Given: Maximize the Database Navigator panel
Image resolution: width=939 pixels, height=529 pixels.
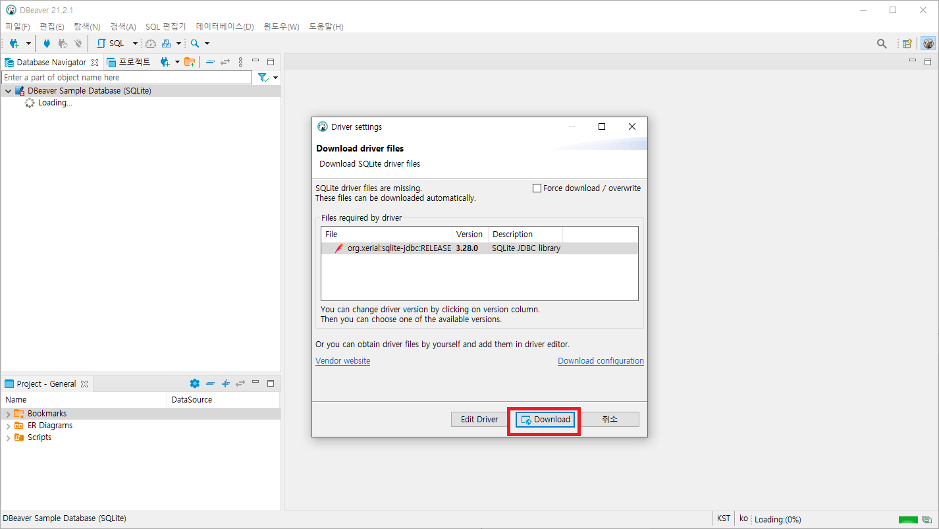Looking at the screenshot, I should [271, 61].
